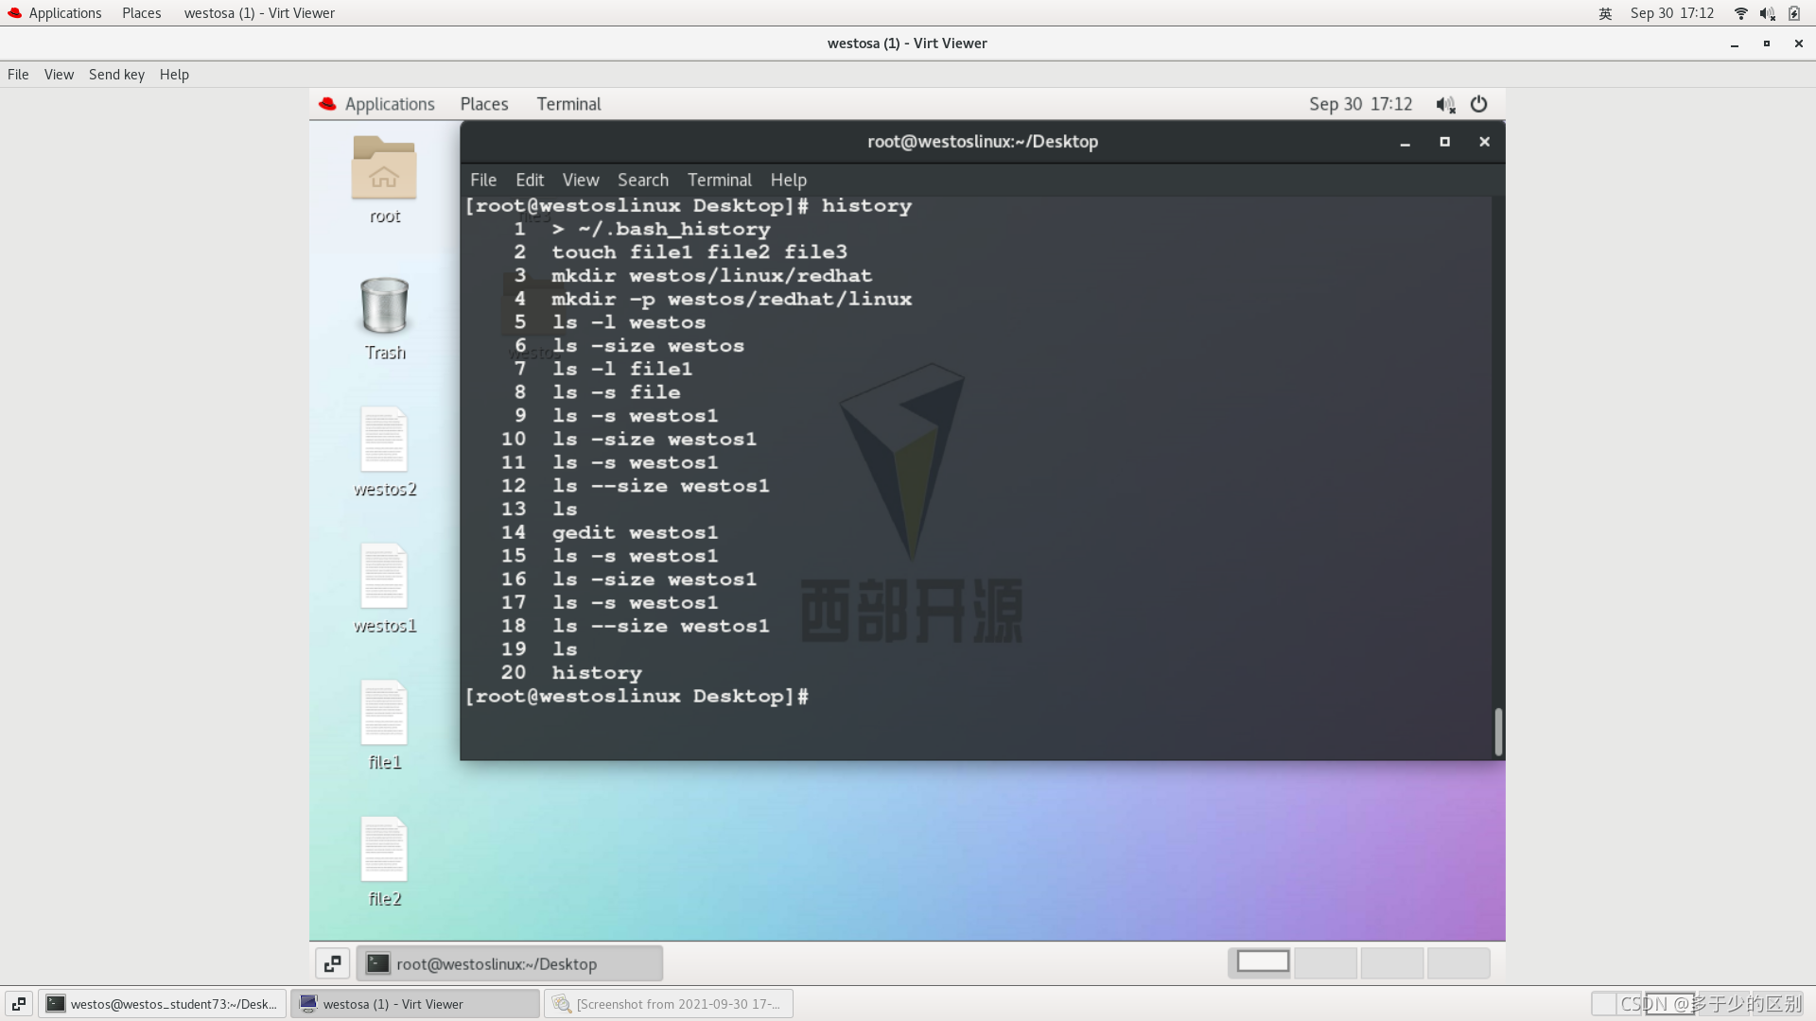
Task: Open the terminal Edit menu
Action: 529,180
